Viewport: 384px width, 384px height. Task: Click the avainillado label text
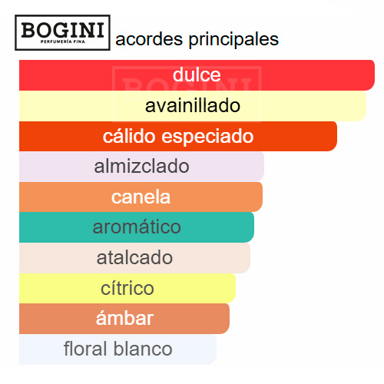tap(193, 106)
